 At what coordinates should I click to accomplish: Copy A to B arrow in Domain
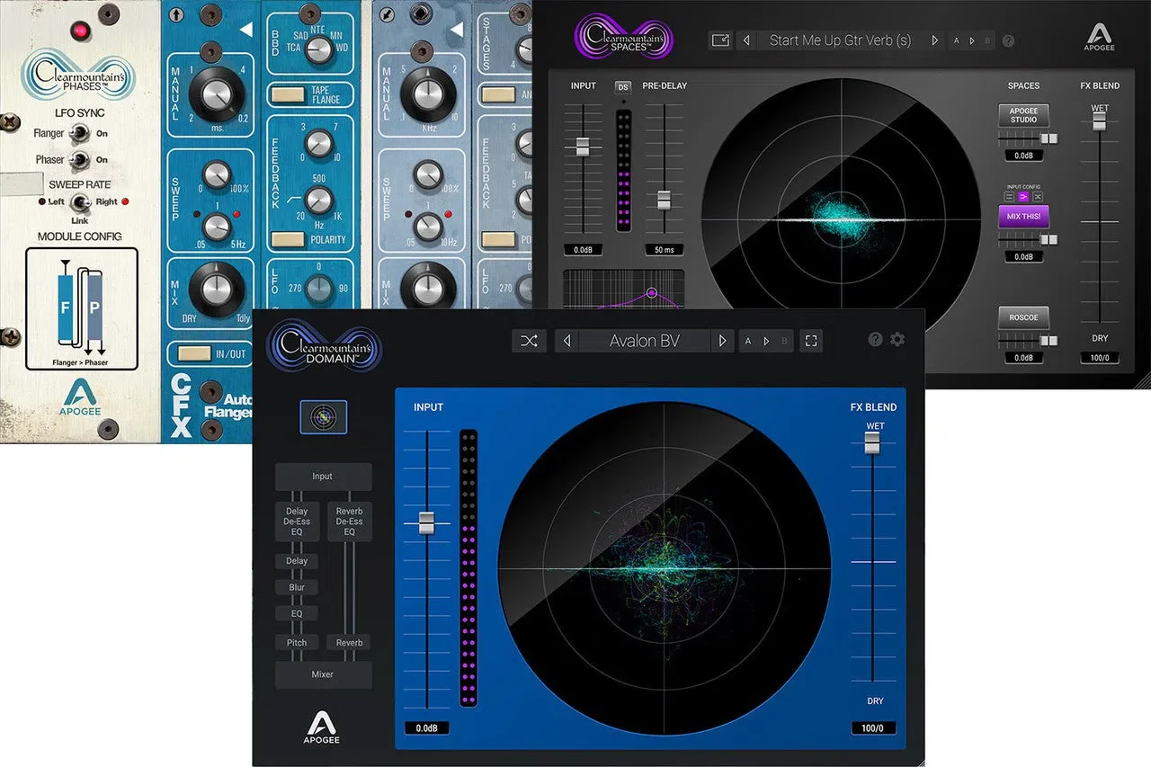[766, 341]
